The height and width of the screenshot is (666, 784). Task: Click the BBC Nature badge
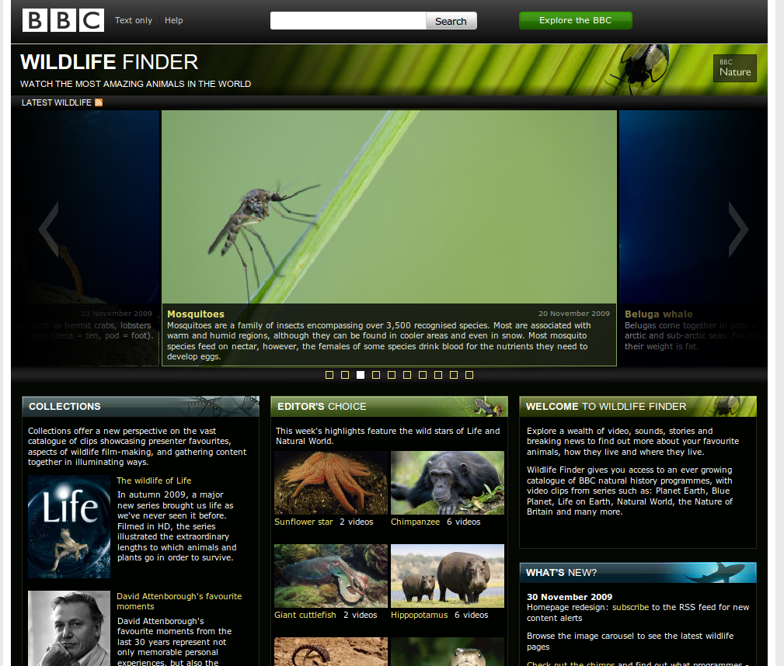[734, 68]
